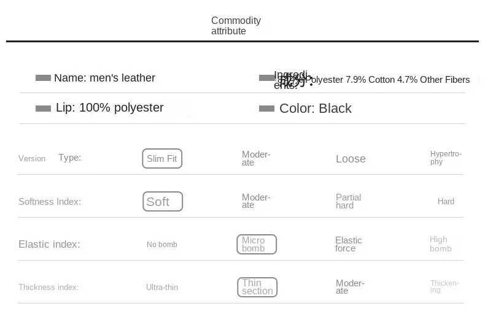Click gray bullet beside Ingredients label
Screen dimensions: 485x317
[266, 78]
